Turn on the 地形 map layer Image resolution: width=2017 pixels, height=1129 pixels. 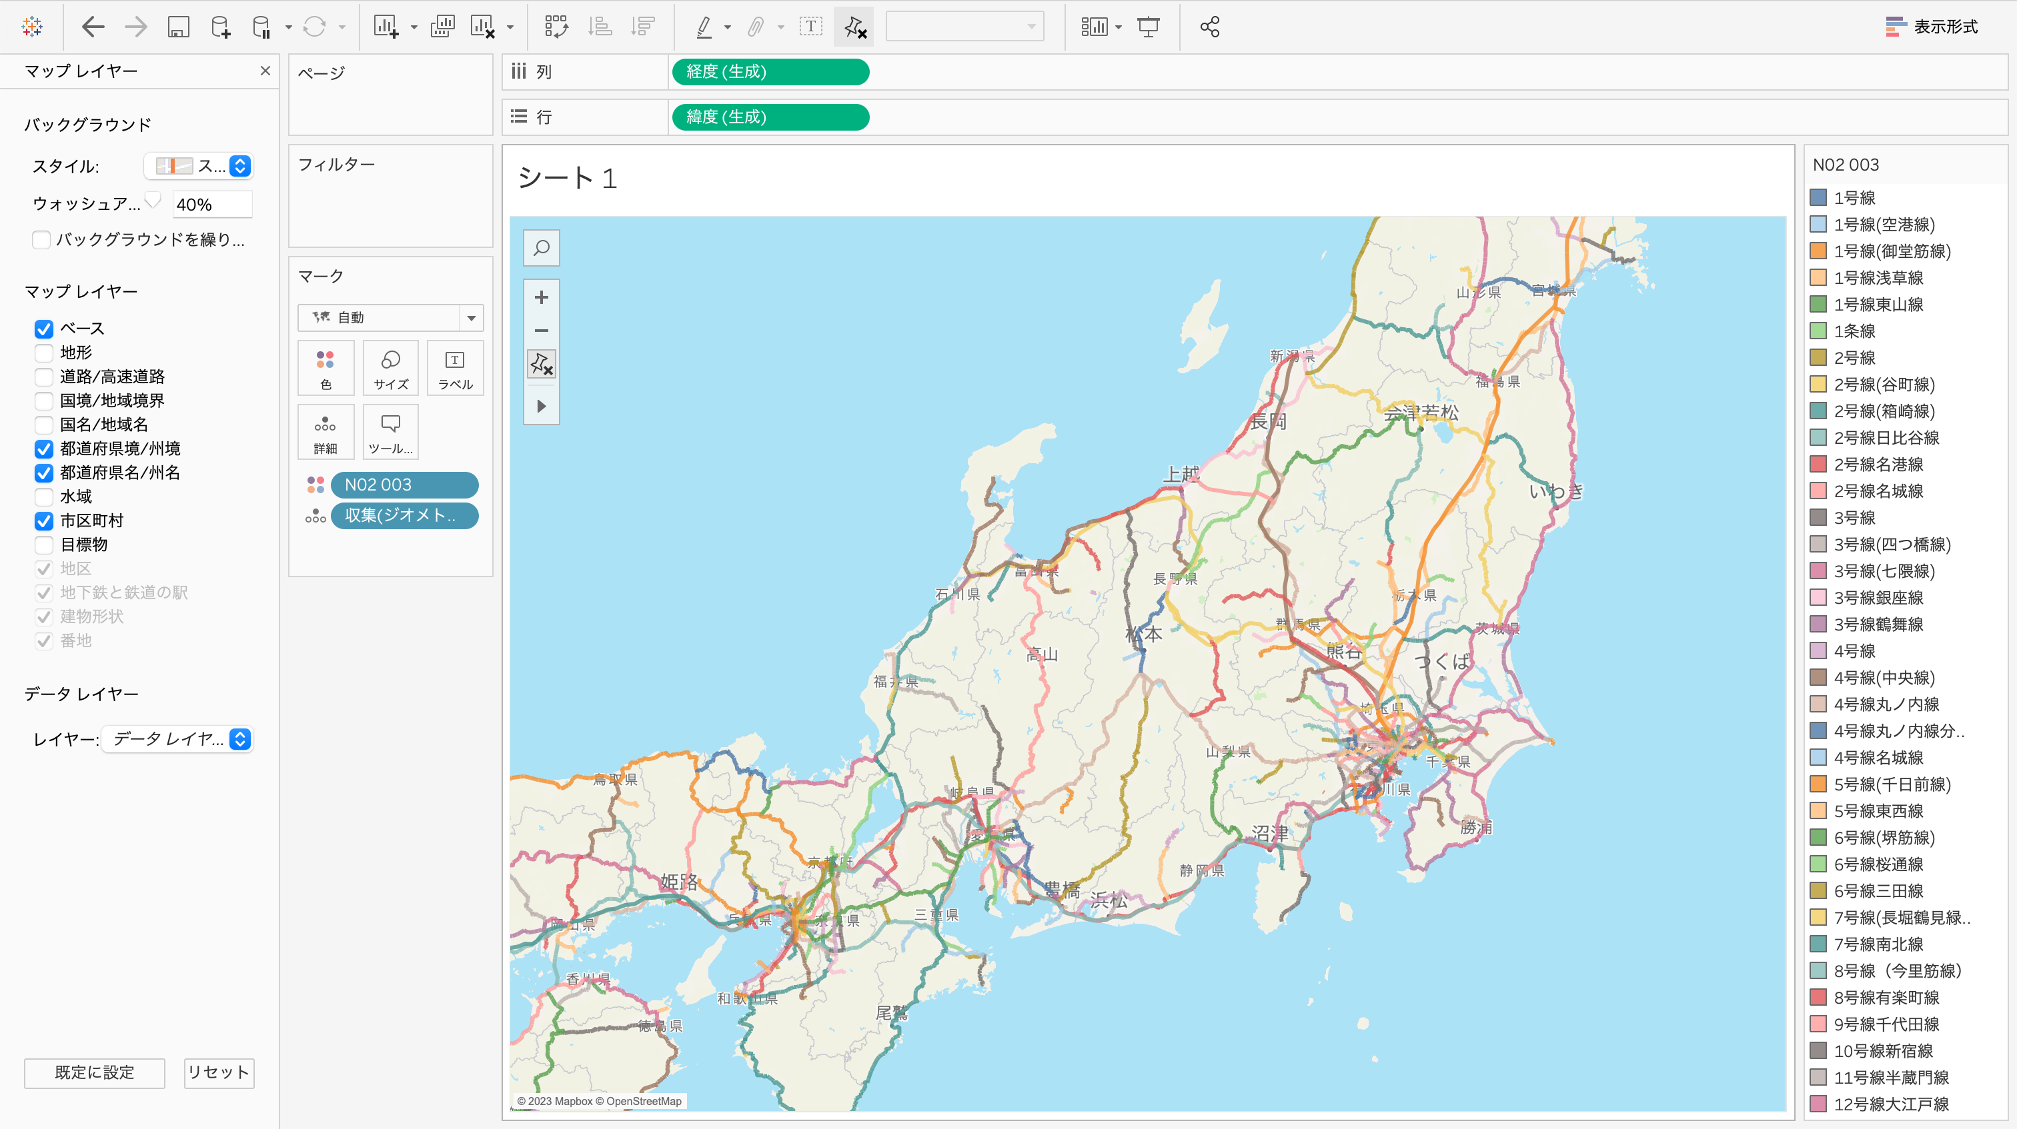pos(43,352)
